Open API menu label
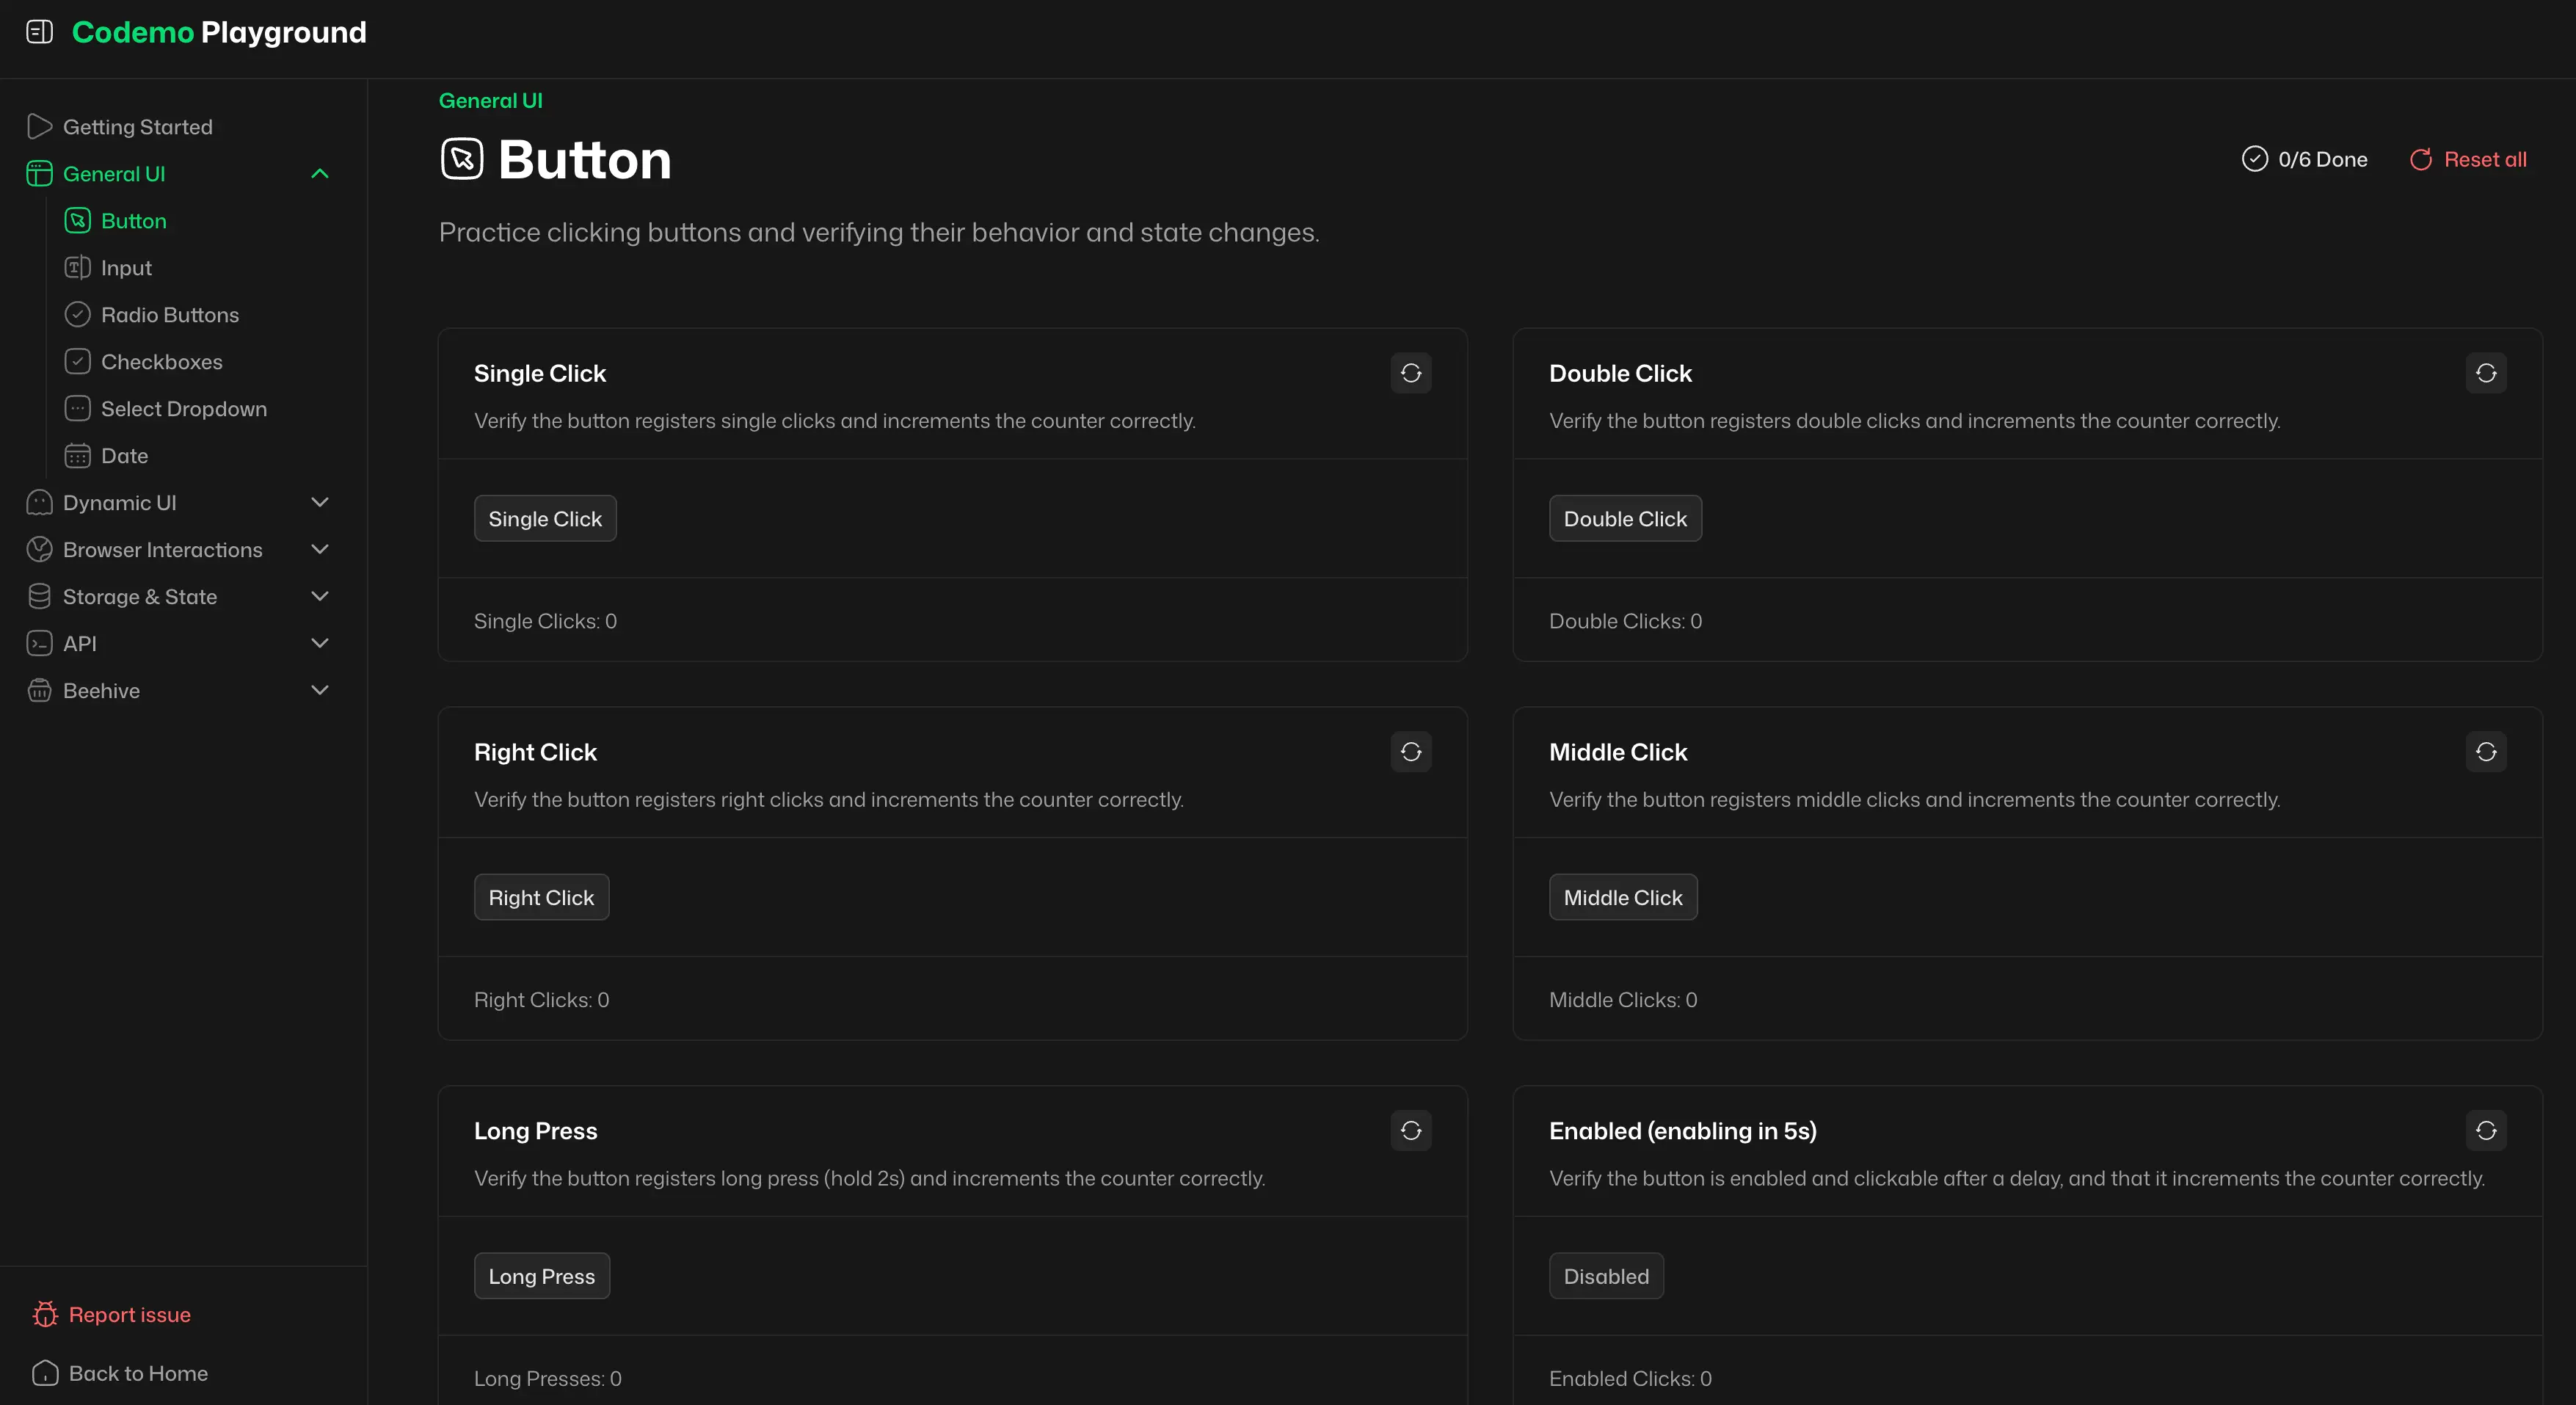Image resolution: width=2576 pixels, height=1405 pixels. pyautogui.click(x=80, y=644)
